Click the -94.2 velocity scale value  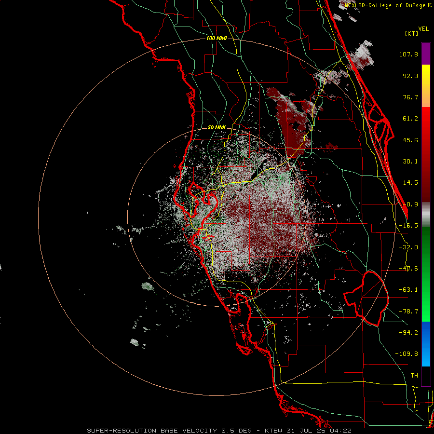[x=408, y=332]
